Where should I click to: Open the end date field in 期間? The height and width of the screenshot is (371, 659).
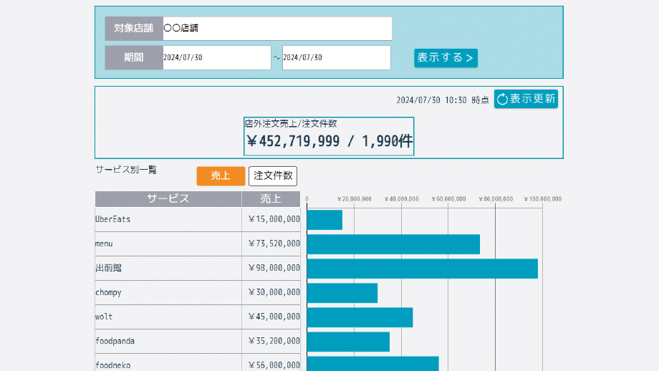336,58
